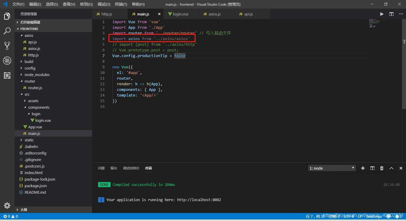This screenshot has width=406, height=221.
Task: Open README.md in the file tree
Action: click(53, 192)
